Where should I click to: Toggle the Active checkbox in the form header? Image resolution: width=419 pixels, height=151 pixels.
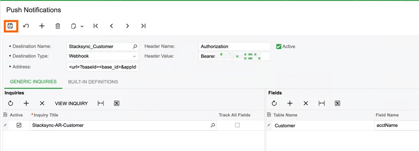(x=279, y=46)
